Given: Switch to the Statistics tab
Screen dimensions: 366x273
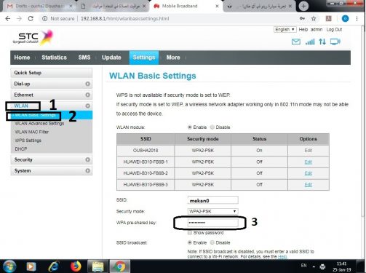Looking at the screenshot, I should click(x=54, y=58).
